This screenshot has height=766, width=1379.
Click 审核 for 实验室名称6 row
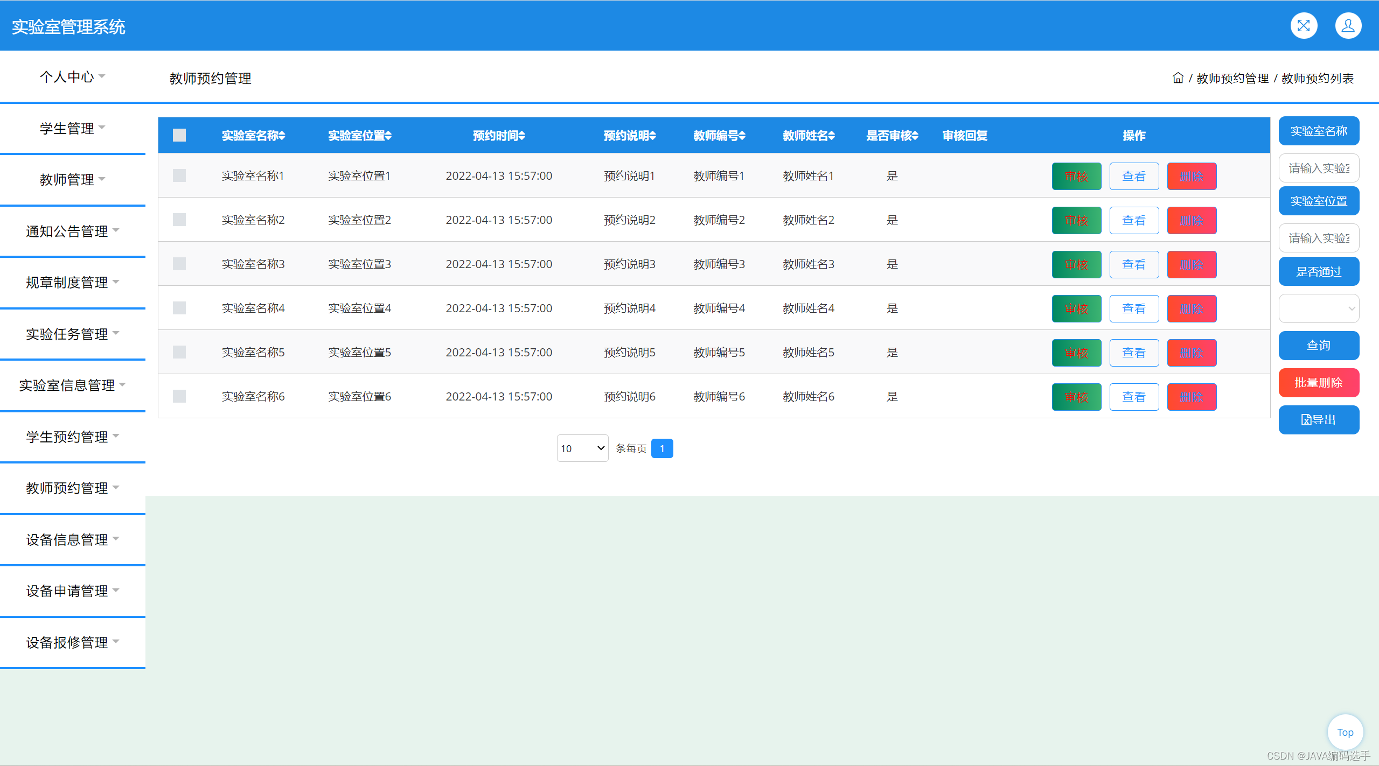1076,397
